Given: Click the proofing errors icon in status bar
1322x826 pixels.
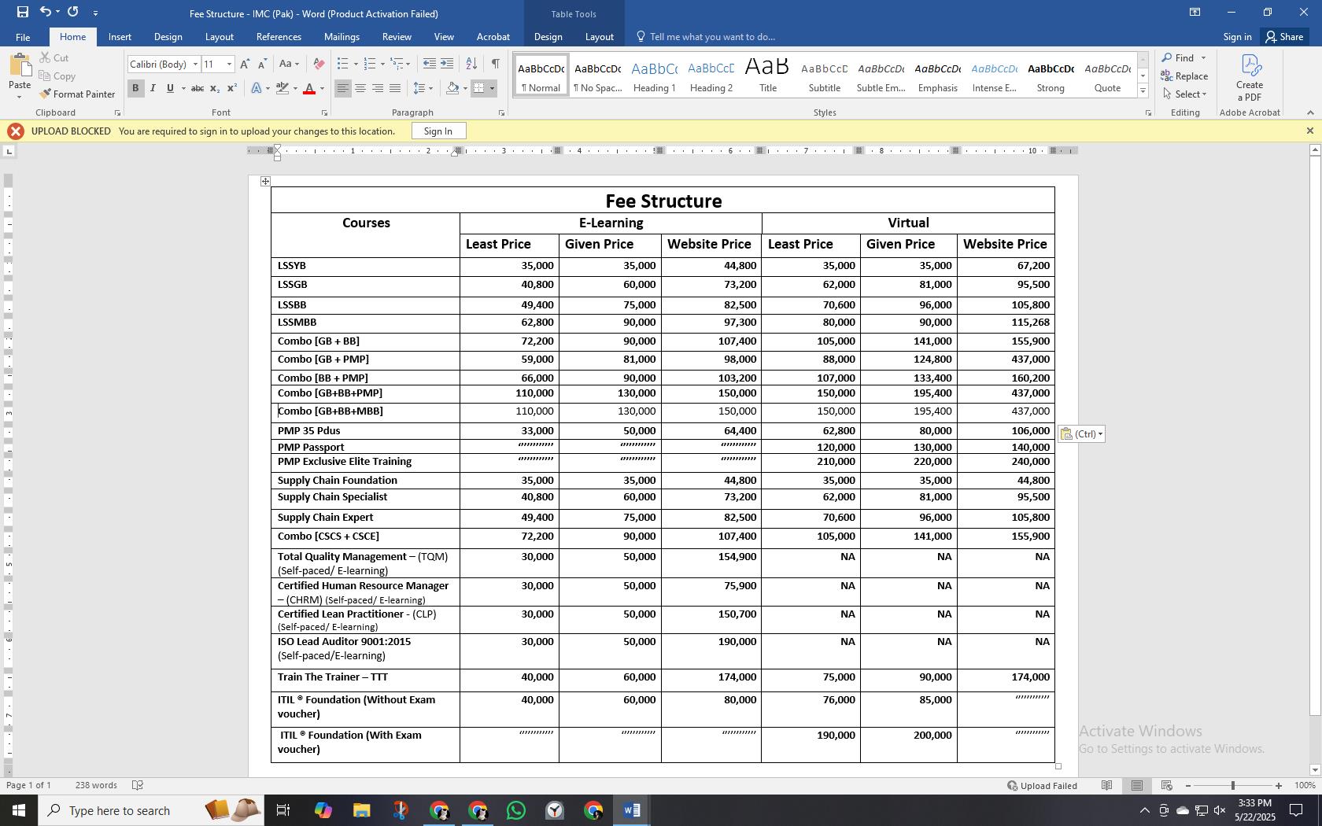Looking at the screenshot, I should pyautogui.click(x=138, y=785).
